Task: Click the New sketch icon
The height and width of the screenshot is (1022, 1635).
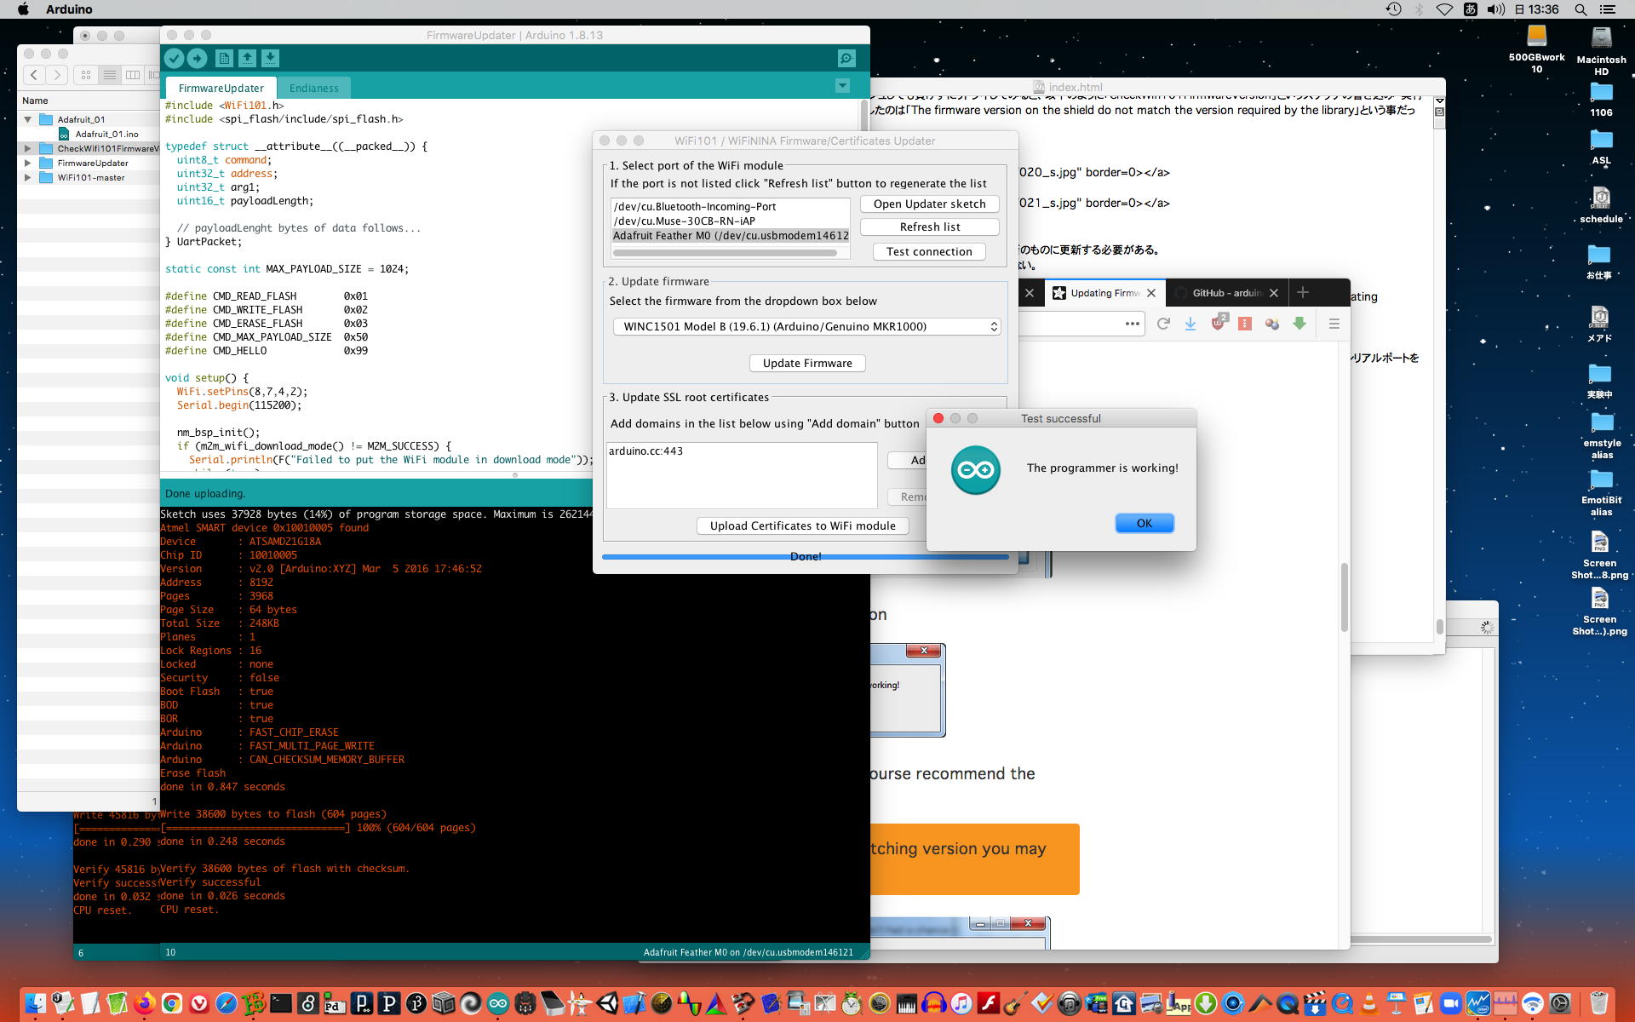Action: point(224,58)
